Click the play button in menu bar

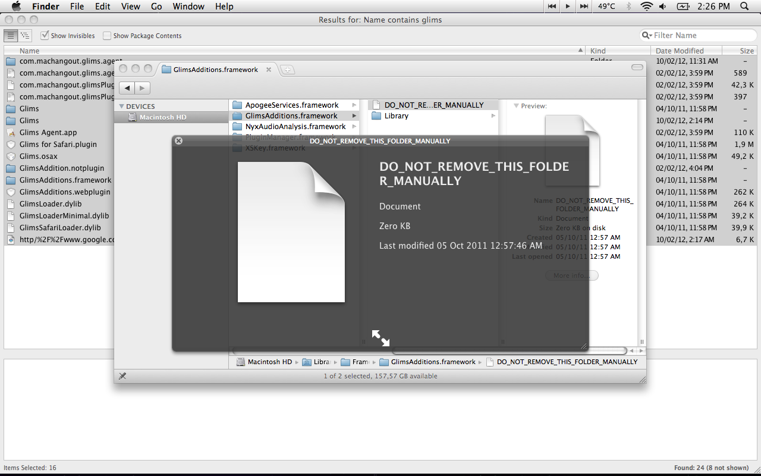[568, 7]
